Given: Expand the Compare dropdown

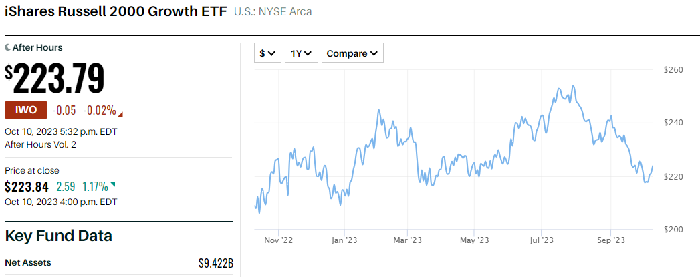Looking at the screenshot, I should coord(352,53).
